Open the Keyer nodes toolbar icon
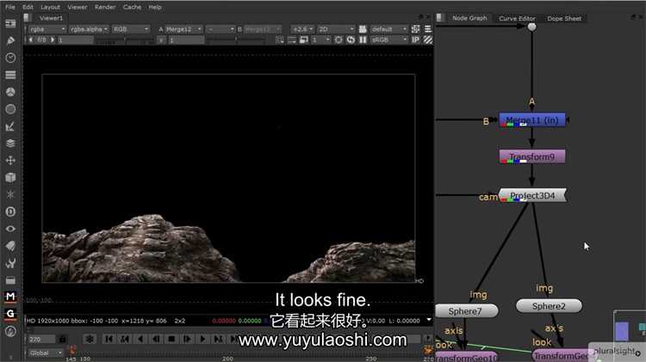The width and height of the screenshot is (646, 362). click(x=10, y=126)
